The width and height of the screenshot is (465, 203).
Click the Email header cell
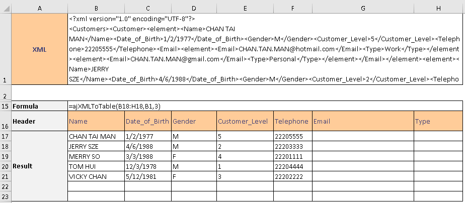(362, 121)
